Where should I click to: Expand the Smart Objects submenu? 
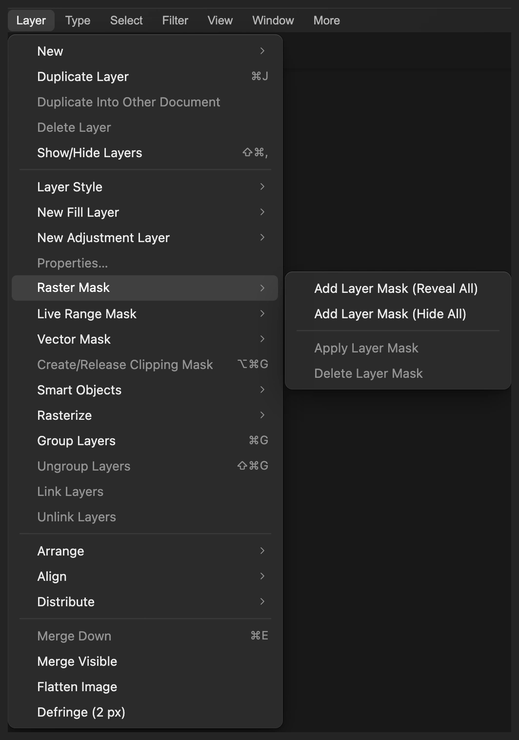tap(145, 390)
